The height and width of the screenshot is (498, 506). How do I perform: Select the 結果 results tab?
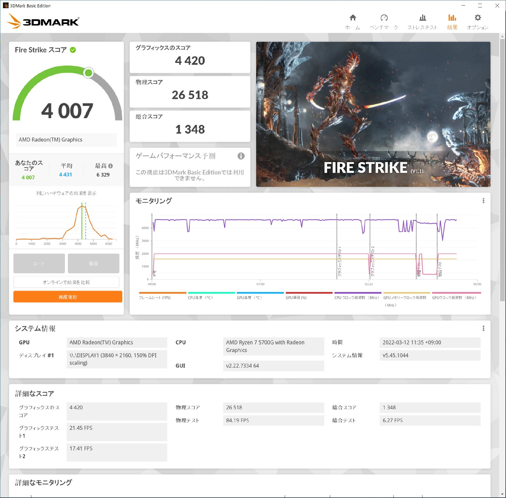coord(452,22)
